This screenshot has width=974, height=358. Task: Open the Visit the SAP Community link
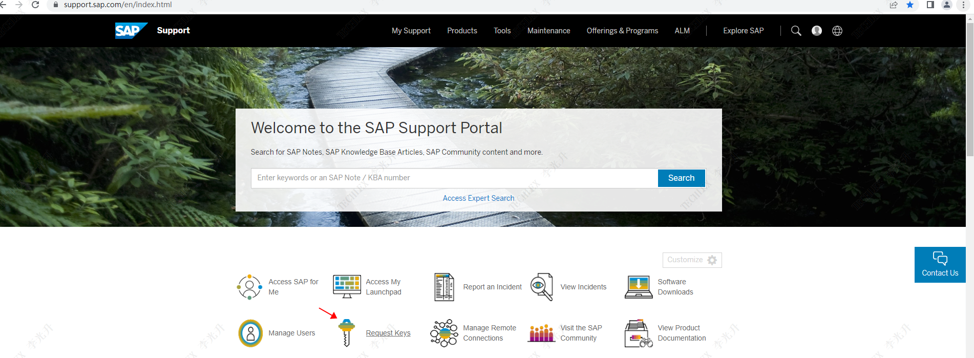581,333
